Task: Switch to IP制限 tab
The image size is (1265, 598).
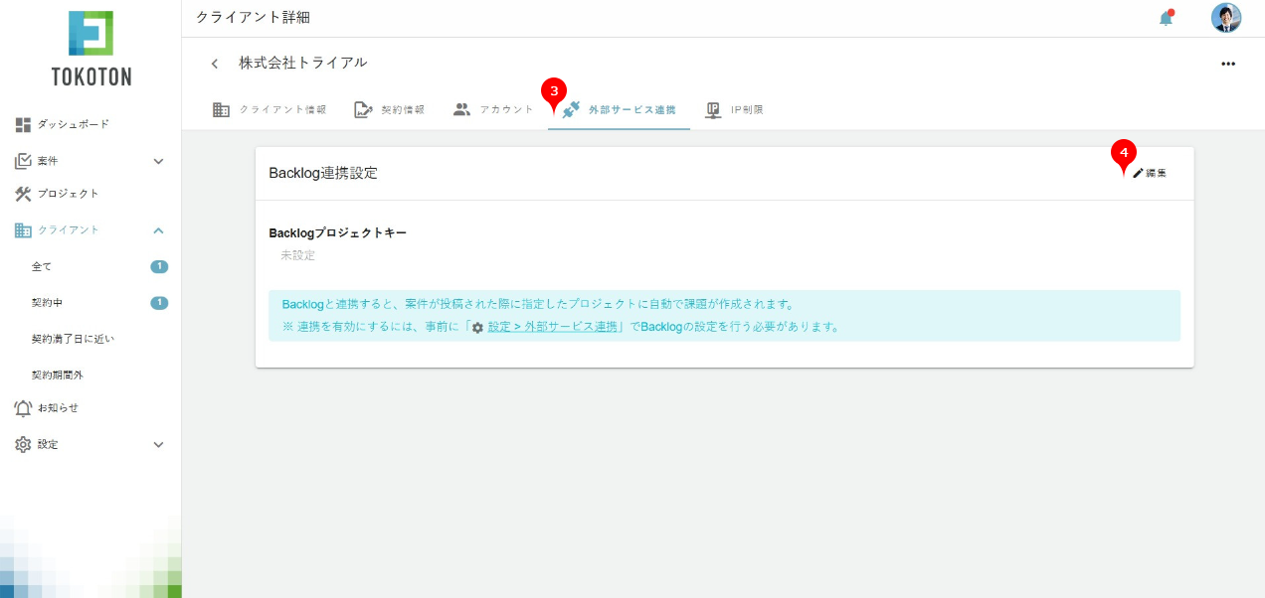Action: 734,110
